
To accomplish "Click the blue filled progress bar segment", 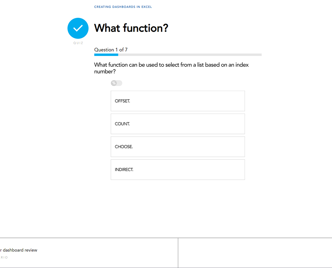I will [x=106, y=55].
